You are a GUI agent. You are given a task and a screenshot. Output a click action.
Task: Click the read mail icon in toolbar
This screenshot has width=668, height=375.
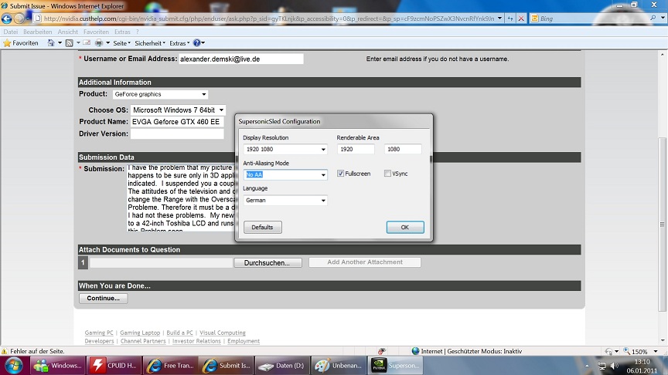point(87,43)
